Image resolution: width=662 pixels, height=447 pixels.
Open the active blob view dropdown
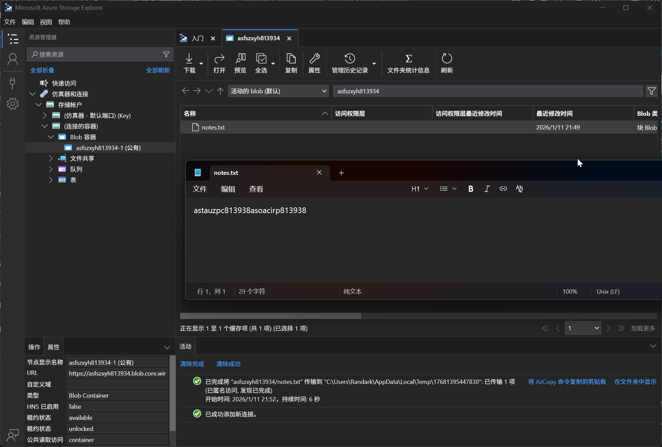(x=278, y=91)
